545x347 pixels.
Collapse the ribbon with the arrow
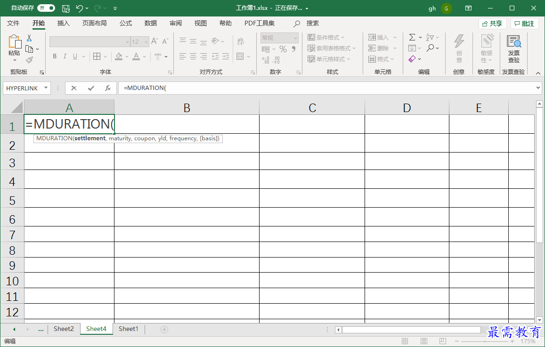coord(538,73)
